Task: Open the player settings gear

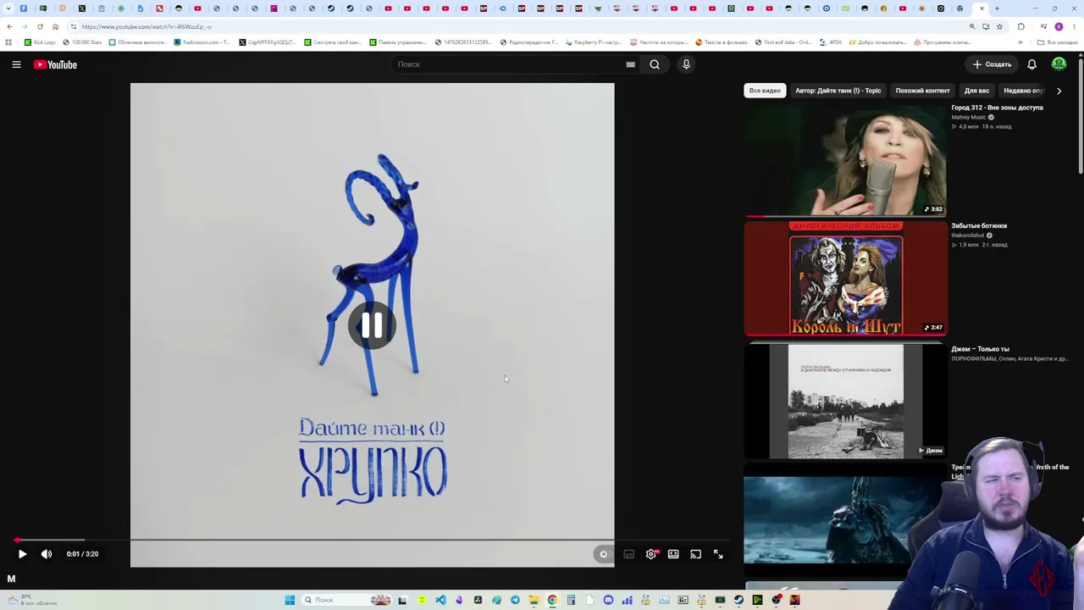Action: (651, 554)
